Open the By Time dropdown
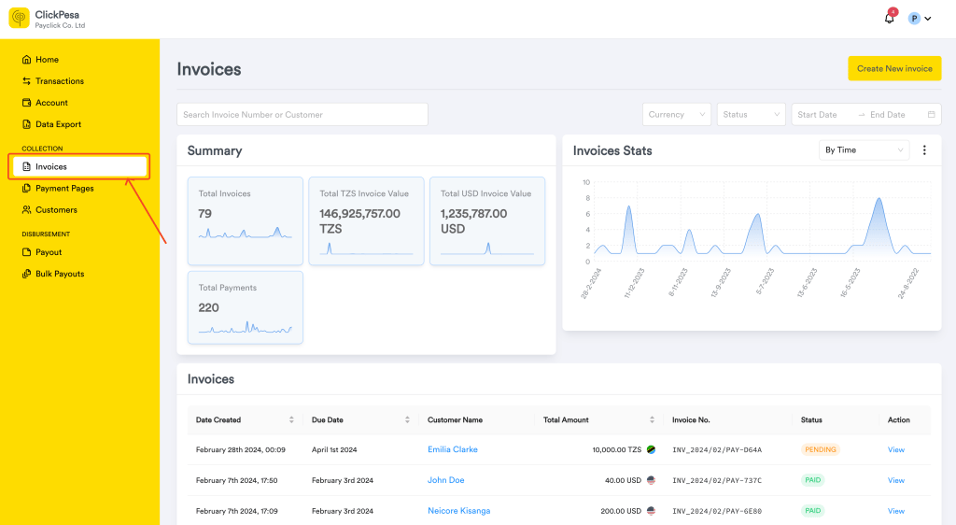The width and height of the screenshot is (956, 525). [x=864, y=150]
